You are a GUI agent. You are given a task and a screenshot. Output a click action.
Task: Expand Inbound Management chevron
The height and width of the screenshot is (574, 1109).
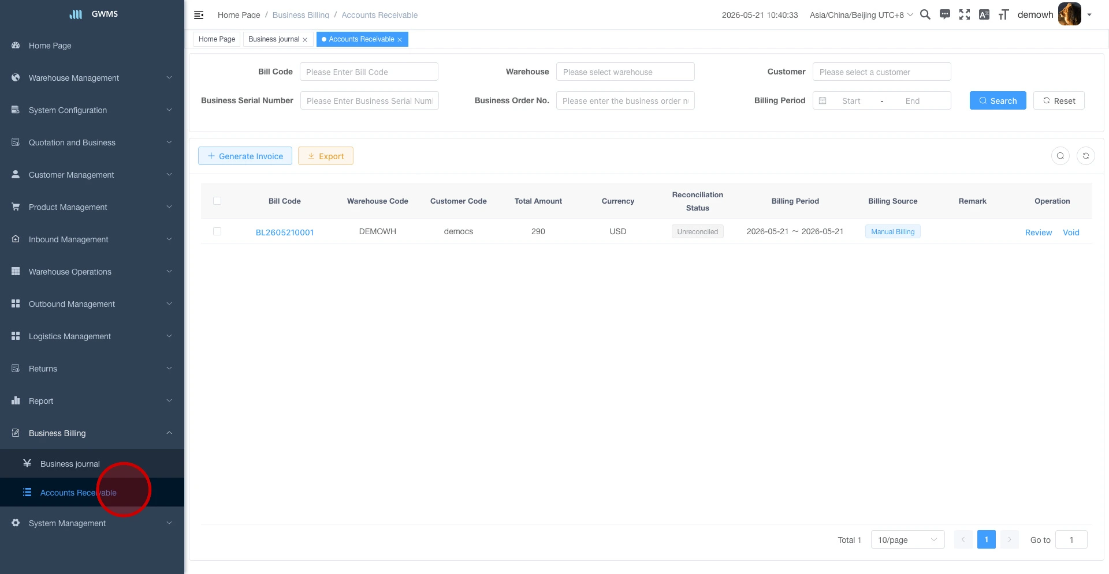pos(169,239)
